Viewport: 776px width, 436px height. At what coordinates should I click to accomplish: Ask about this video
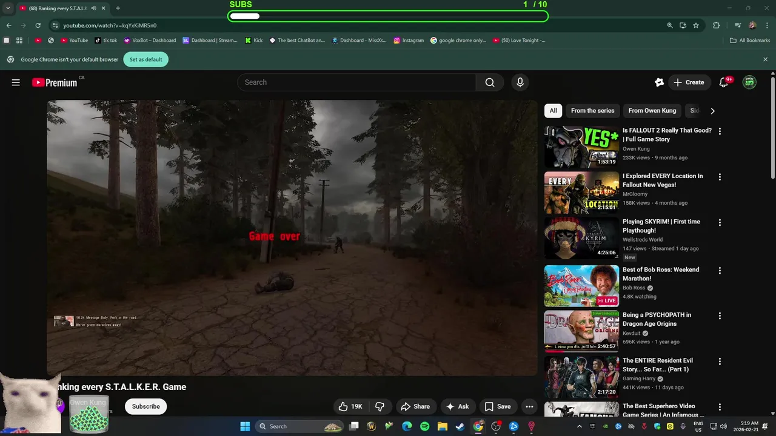(x=458, y=406)
